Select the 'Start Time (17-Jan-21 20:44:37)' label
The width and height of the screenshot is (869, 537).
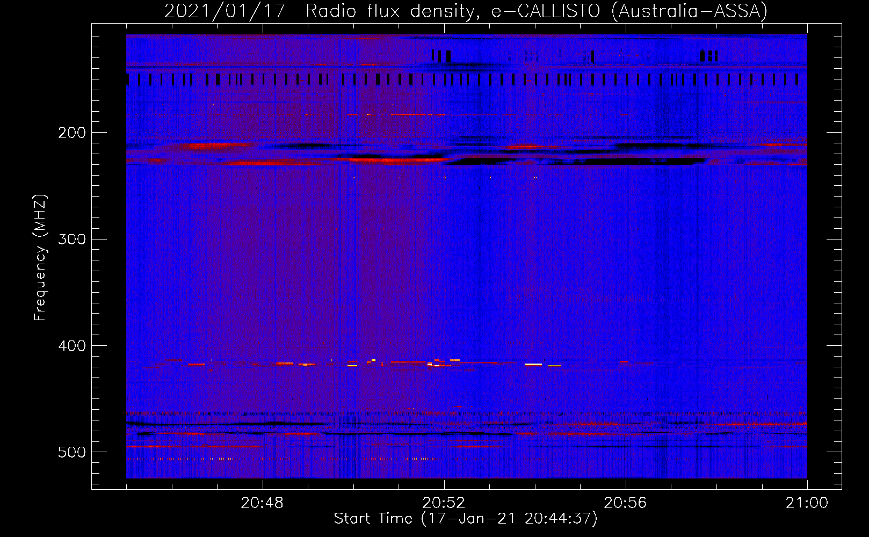click(x=466, y=519)
